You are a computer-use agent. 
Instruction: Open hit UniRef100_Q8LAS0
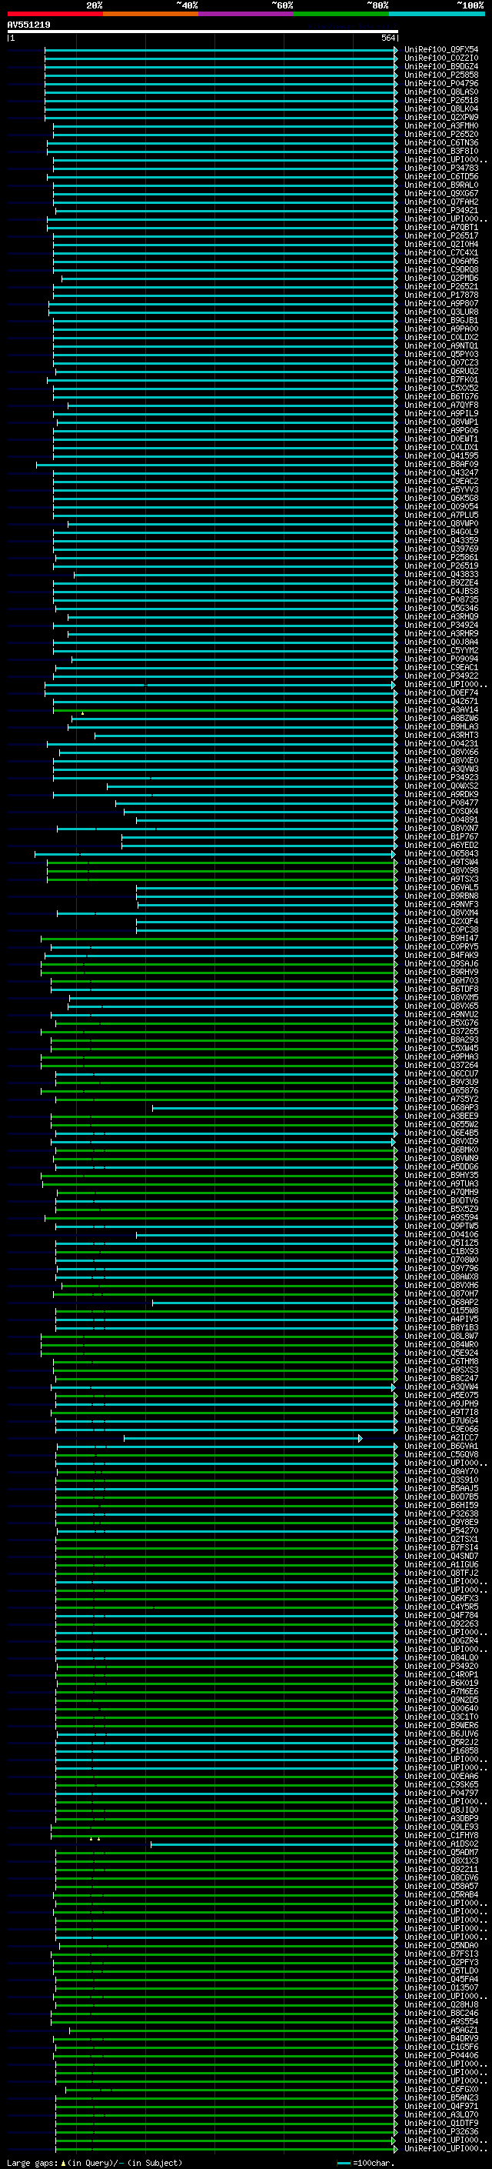(441, 92)
